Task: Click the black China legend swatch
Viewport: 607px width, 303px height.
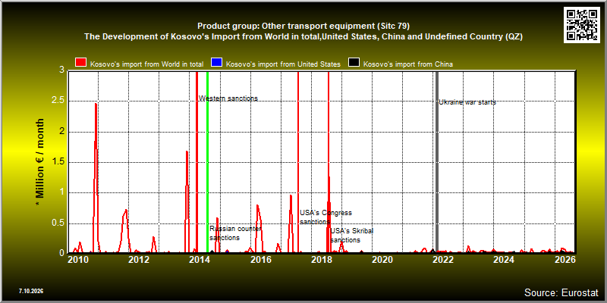Action: point(354,64)
